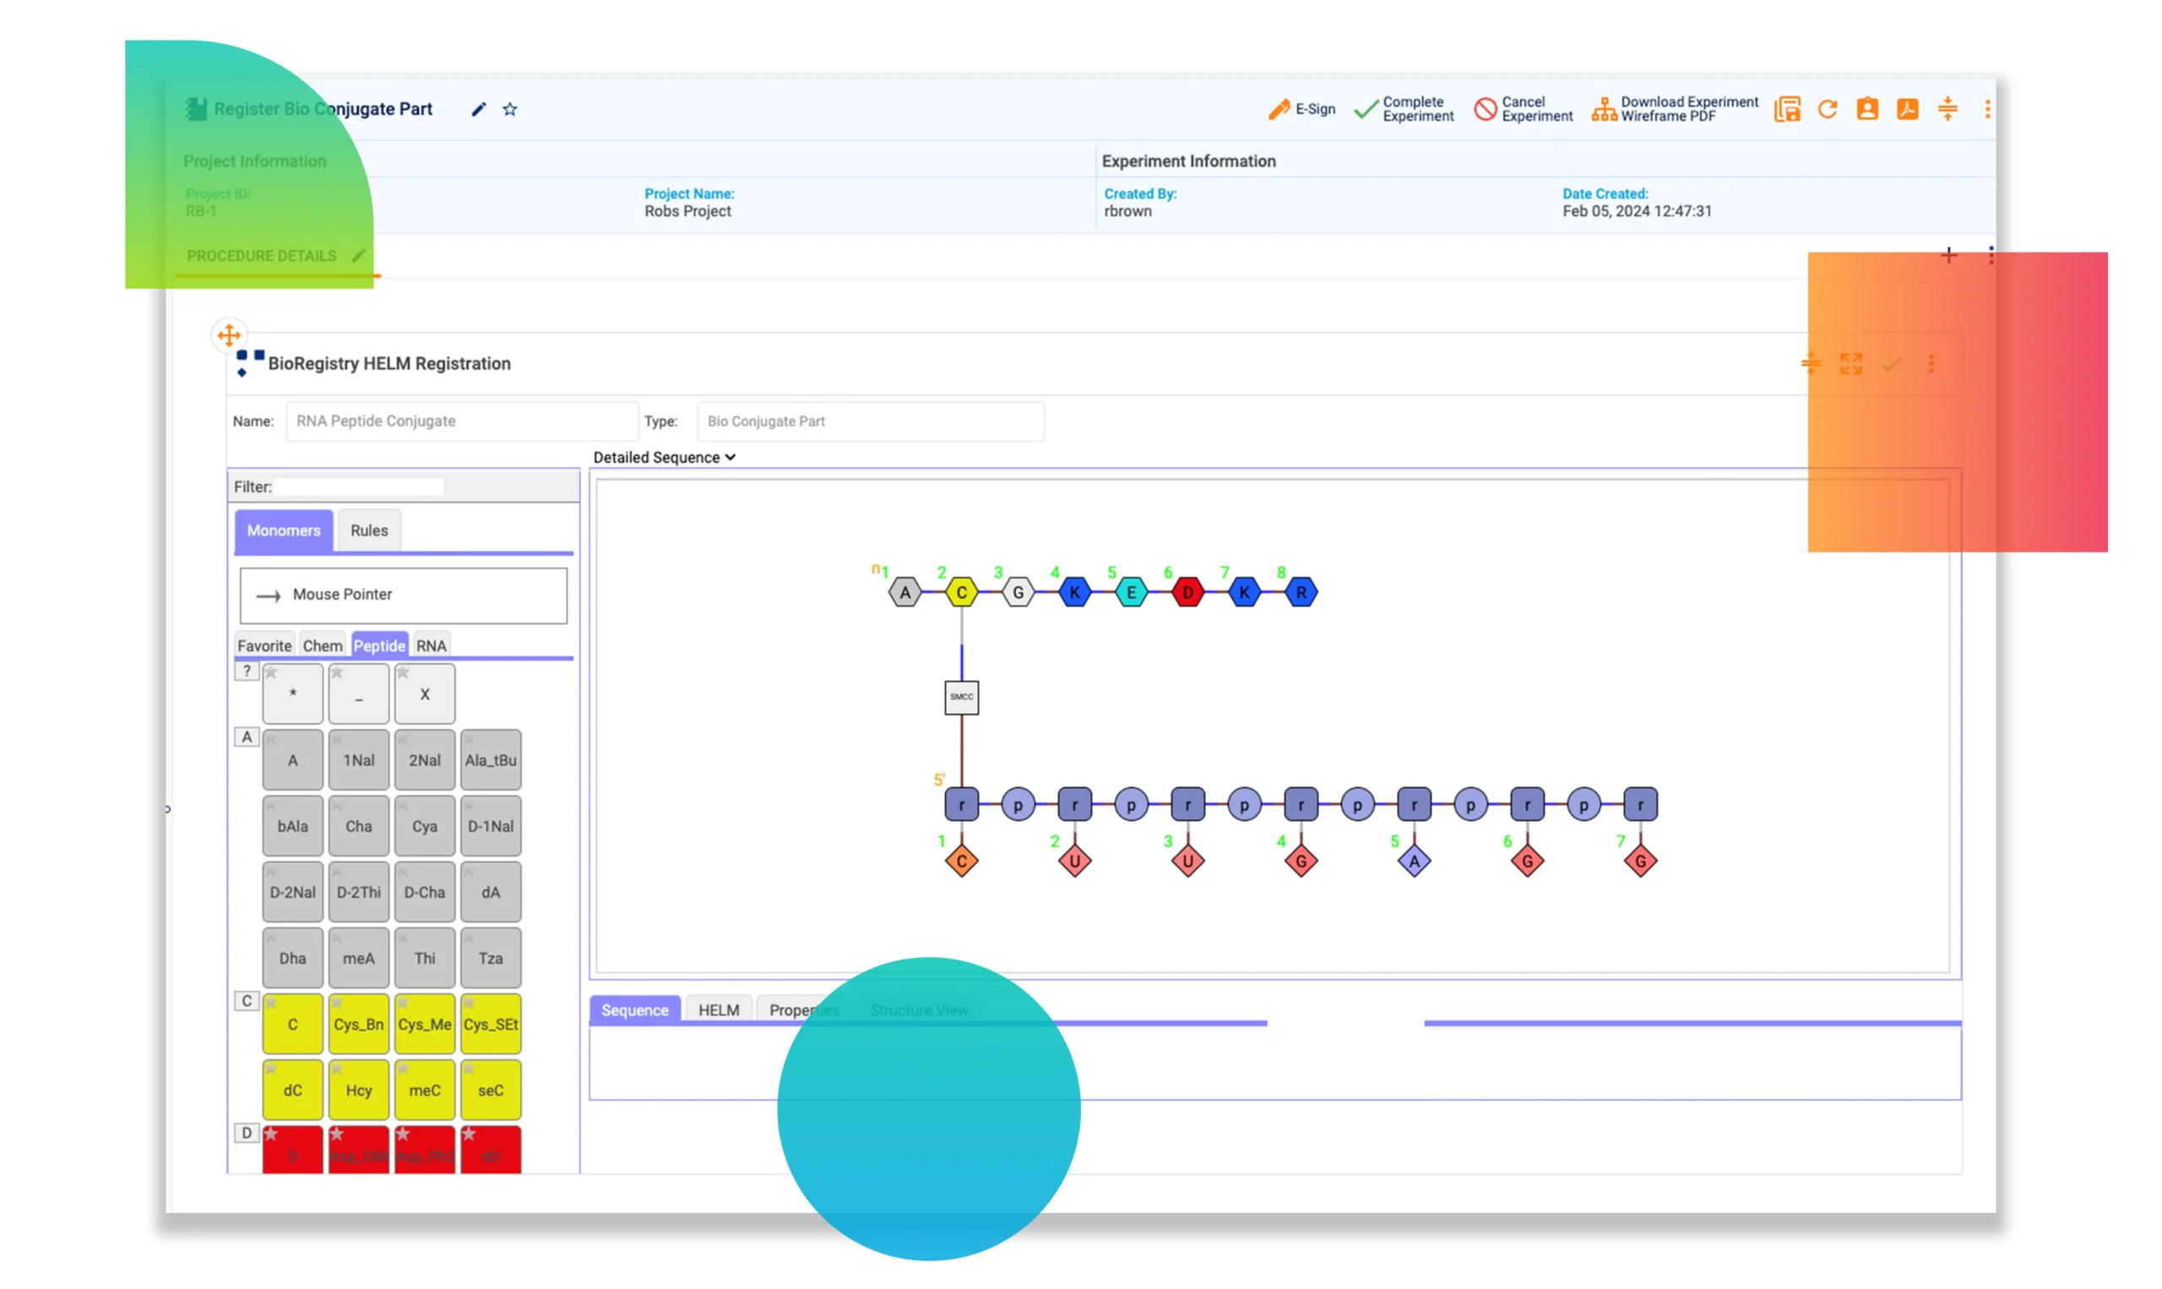This screenshot has height=1289, width=2162.
Task: Click the PDF export icon in toolbar
Action: tap(1907, 110)
